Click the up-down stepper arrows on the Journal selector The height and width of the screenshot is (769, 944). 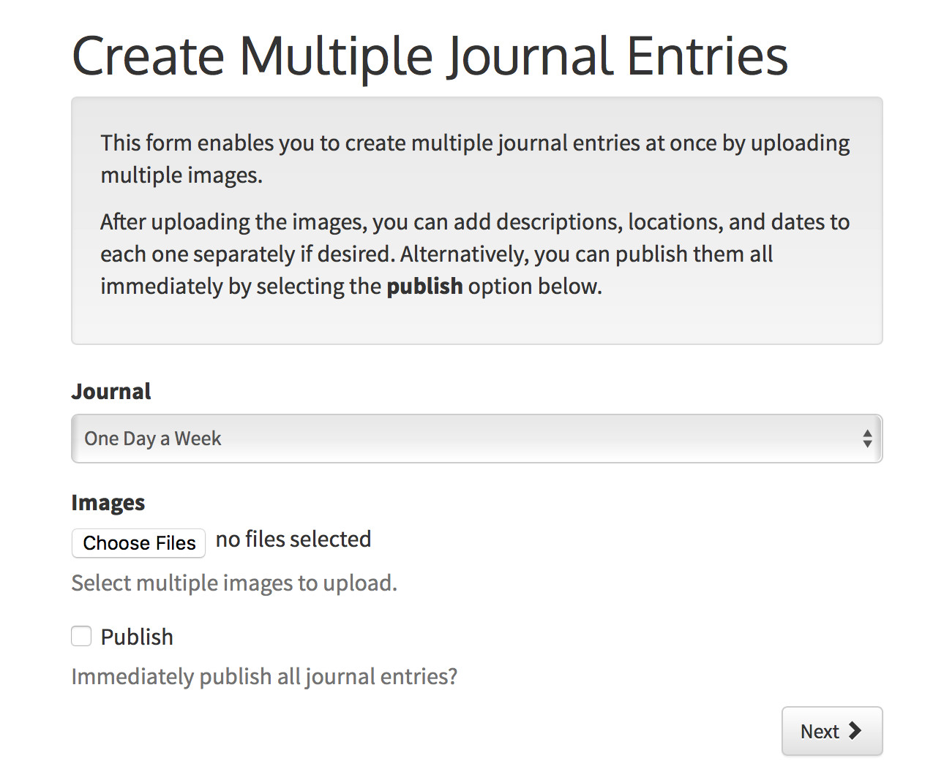(867, 438)
